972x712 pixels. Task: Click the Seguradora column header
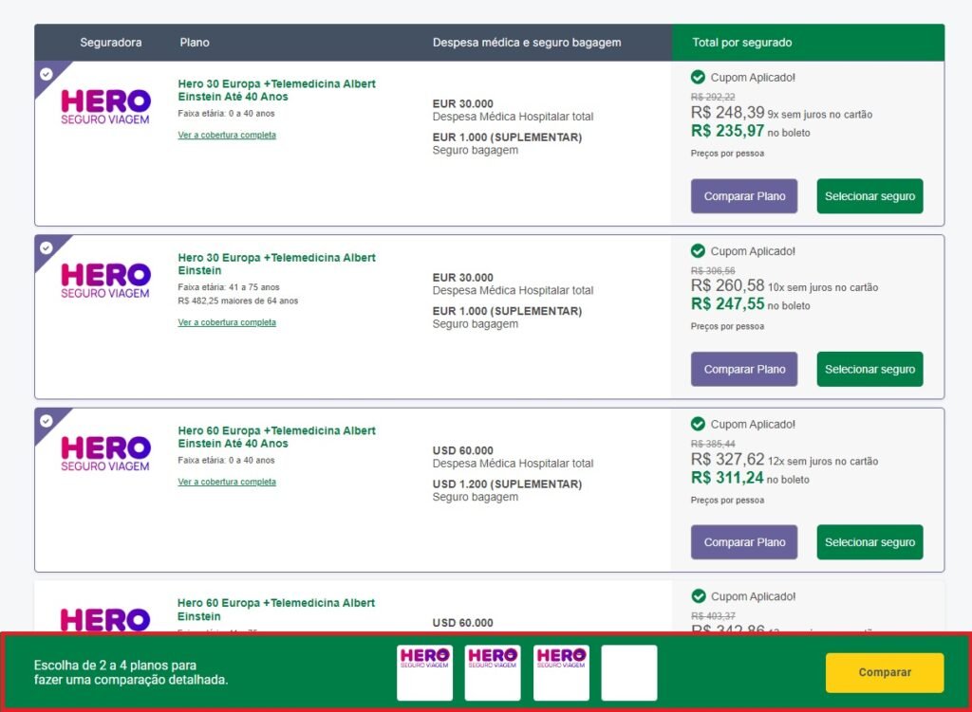pos(111,43)
